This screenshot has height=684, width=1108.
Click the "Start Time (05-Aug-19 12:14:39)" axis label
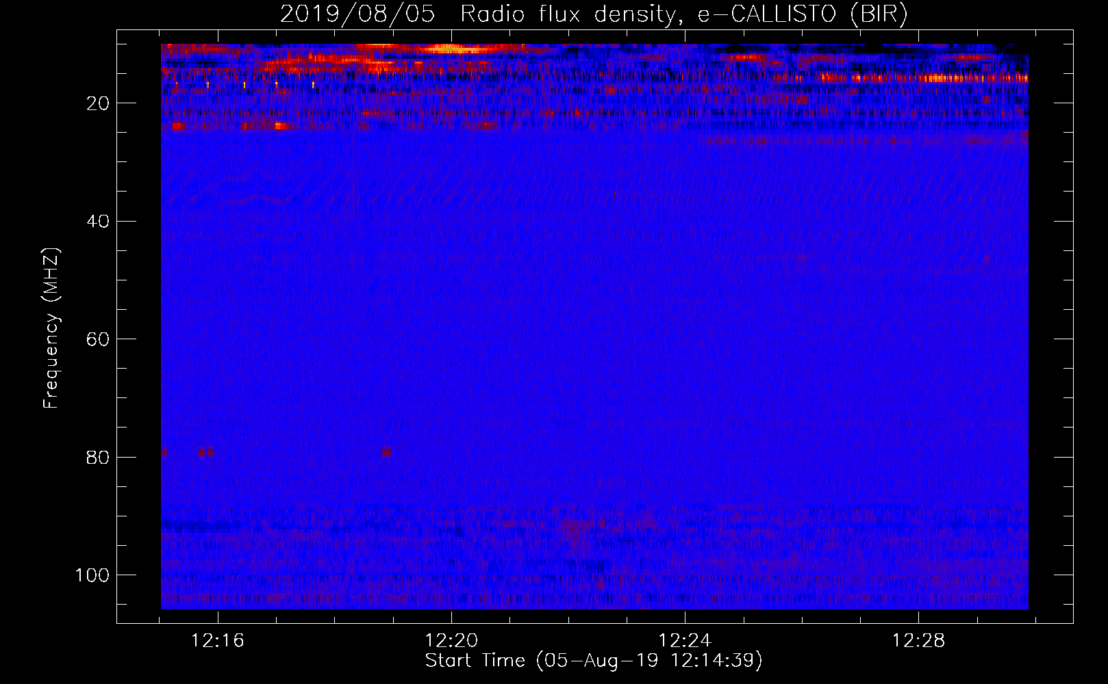(594, 661)
